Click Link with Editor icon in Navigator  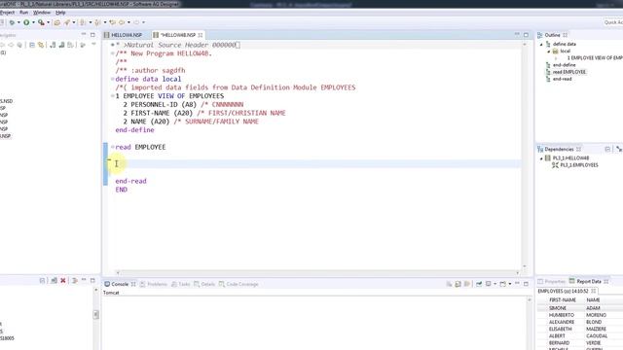(x=41, y=45)
